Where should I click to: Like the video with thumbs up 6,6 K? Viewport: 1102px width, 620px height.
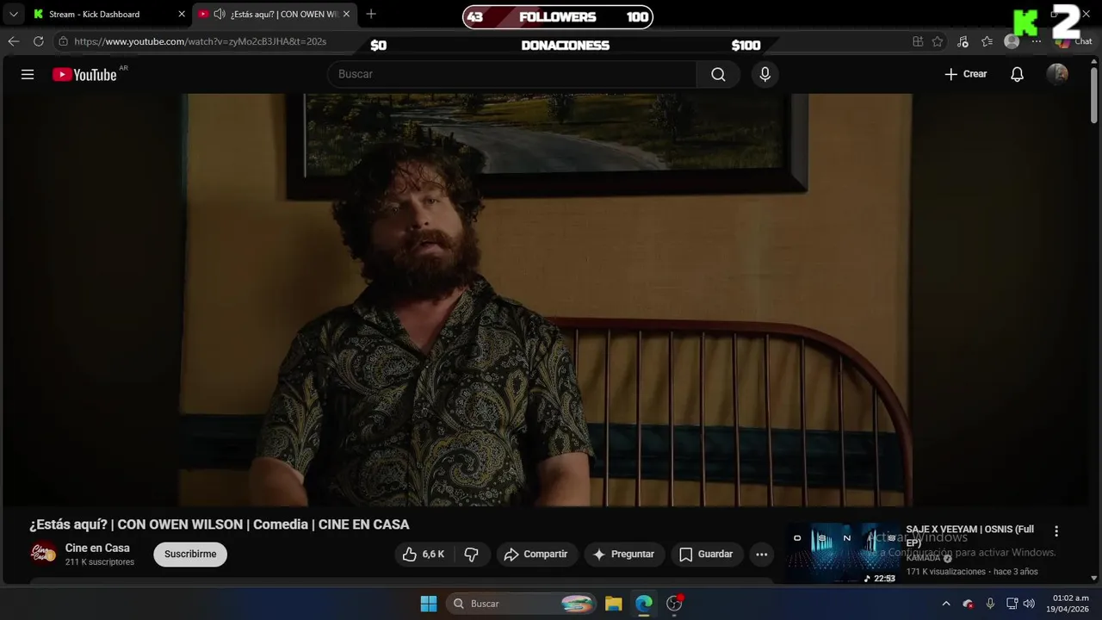(424, 555)
